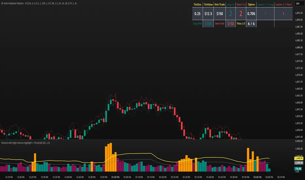Click the green 736.00 volume label
Viewport: 305px width, 180px height.
(x=298, y=169)
